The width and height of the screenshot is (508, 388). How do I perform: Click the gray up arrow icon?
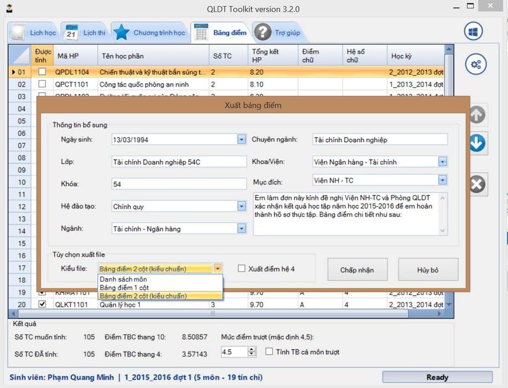[x=477, y=115]
